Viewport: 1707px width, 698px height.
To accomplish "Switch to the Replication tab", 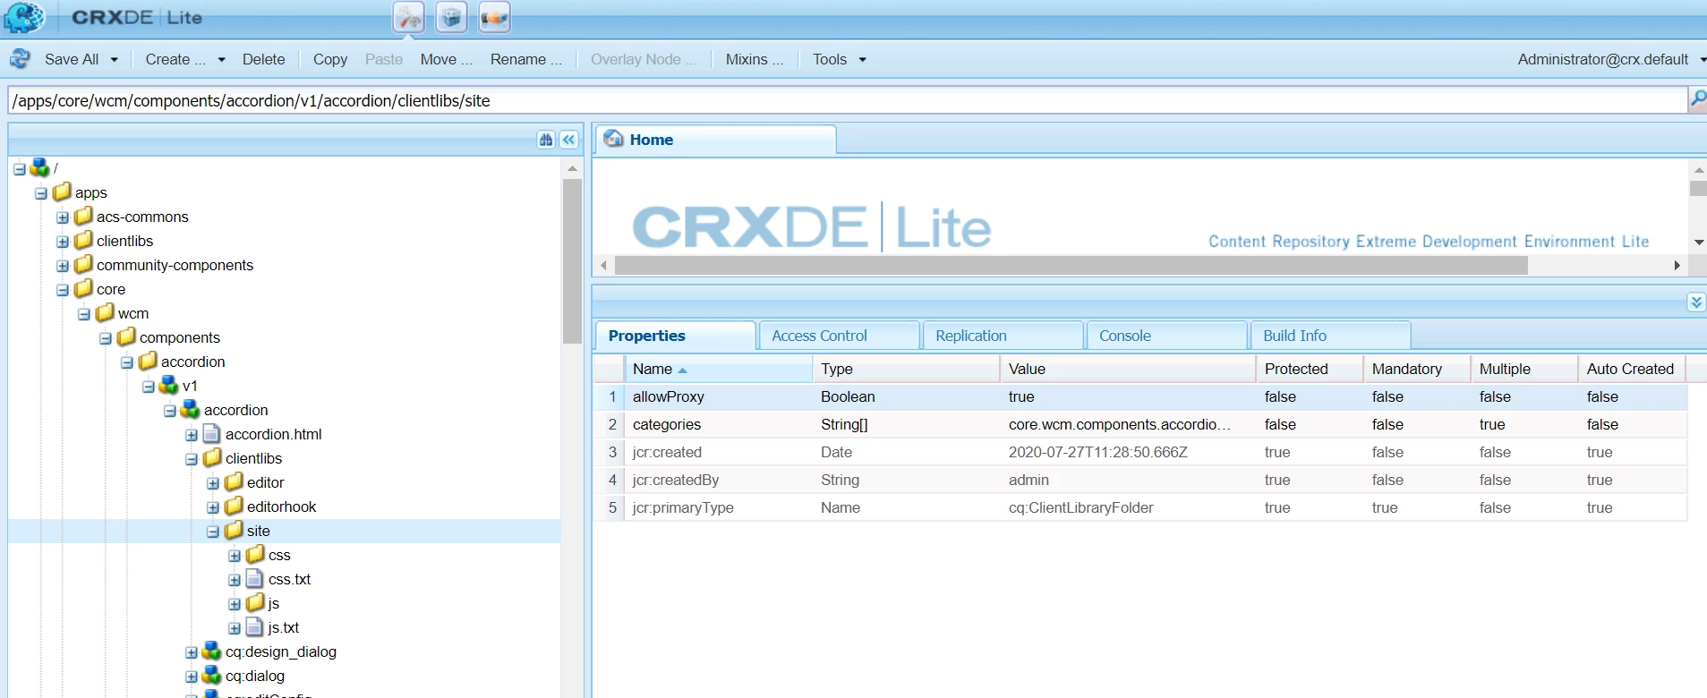I will pyautogui.click(x=1003, y=336).
